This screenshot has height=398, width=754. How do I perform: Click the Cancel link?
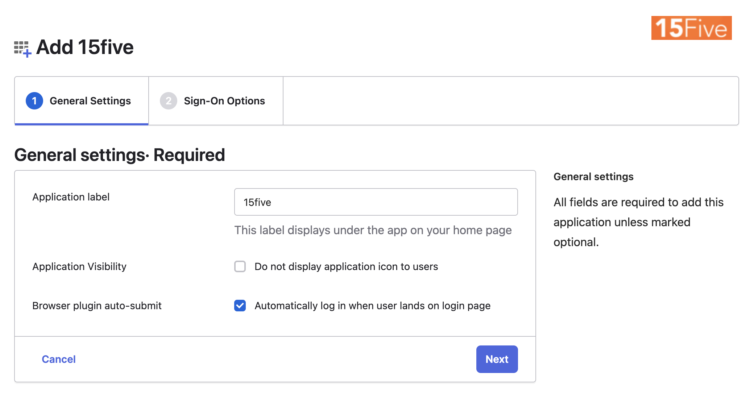(x=59, y=359)
